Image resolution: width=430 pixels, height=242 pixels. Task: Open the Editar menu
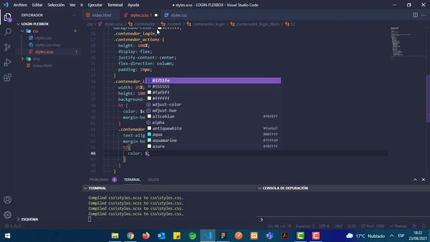tap(37, 5)
